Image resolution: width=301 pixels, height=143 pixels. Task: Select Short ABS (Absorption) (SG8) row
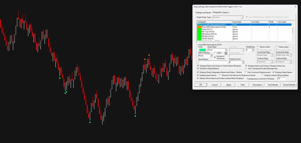[x=244, y=27]
